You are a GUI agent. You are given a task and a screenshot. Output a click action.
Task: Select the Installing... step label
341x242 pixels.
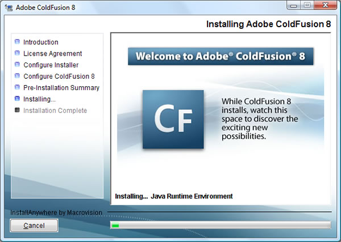tap(39, 99)
